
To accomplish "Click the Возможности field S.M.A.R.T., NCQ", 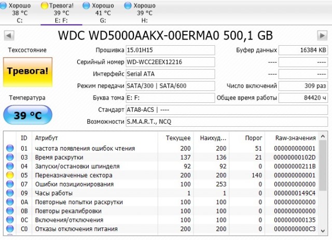I will point(227,122).
